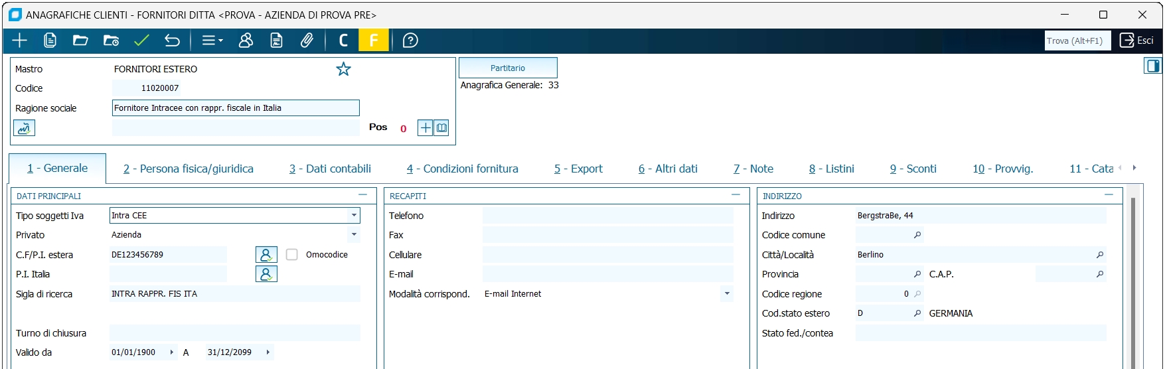Click the chart icon below Ragione sociale
Screen dimensions: 1165x369
click(x=24, y=128)
